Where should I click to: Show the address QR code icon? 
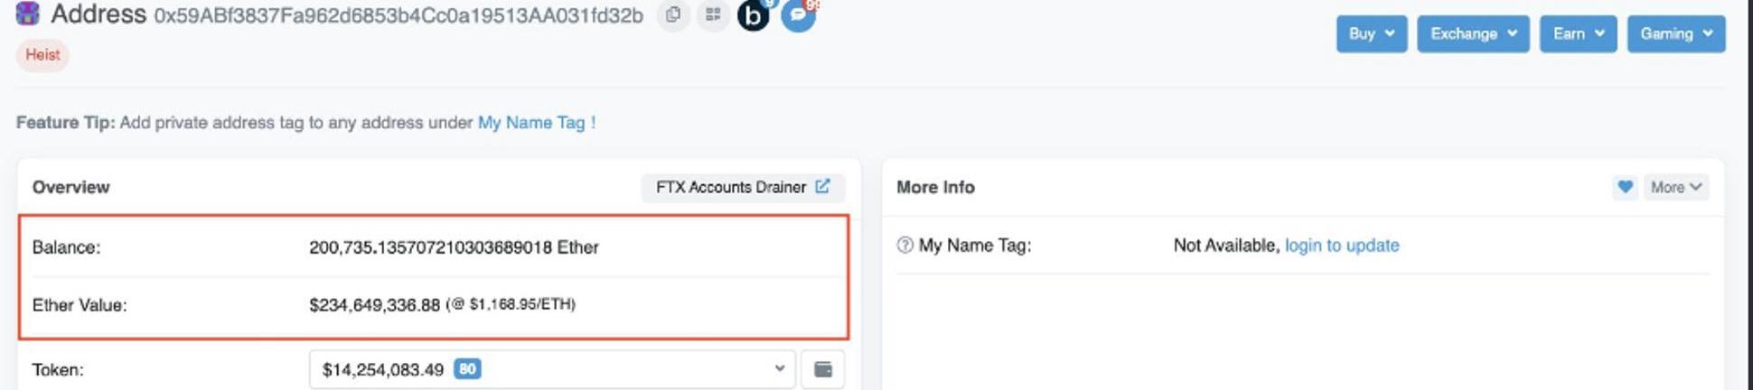tap(713, 15)
